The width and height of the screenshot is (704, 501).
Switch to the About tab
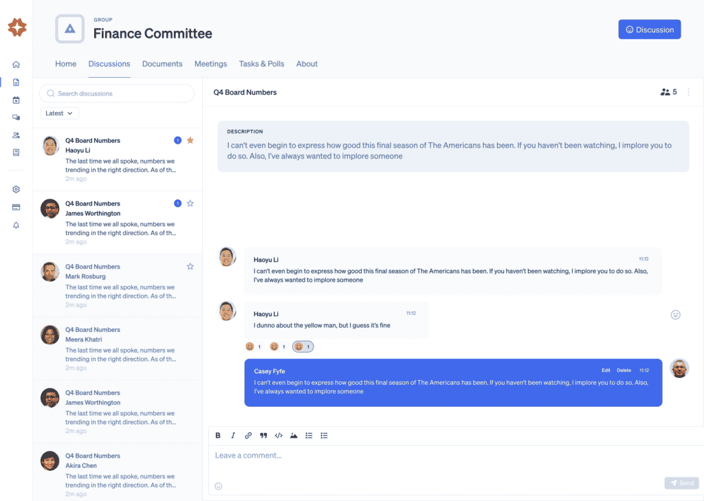click(x=307, y=64)
